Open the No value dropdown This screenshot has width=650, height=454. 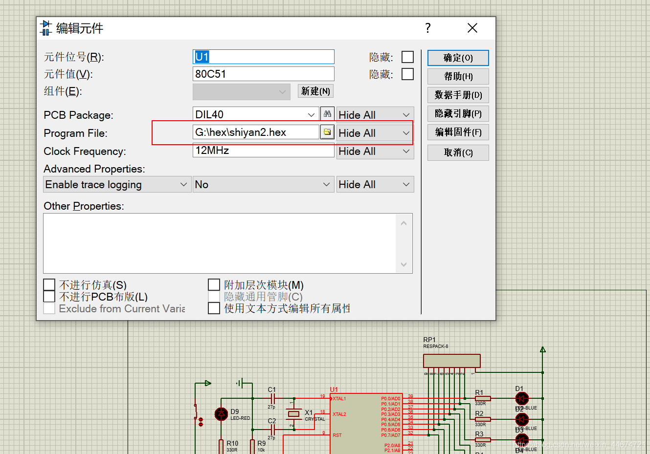(x=264, y=184)
